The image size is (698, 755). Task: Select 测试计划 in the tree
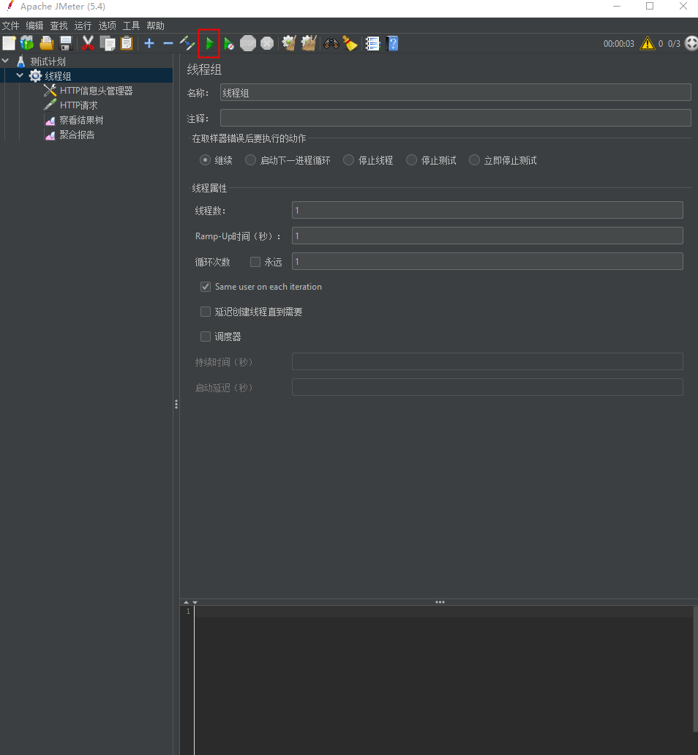pyautogui.click(x=48, y=61)
